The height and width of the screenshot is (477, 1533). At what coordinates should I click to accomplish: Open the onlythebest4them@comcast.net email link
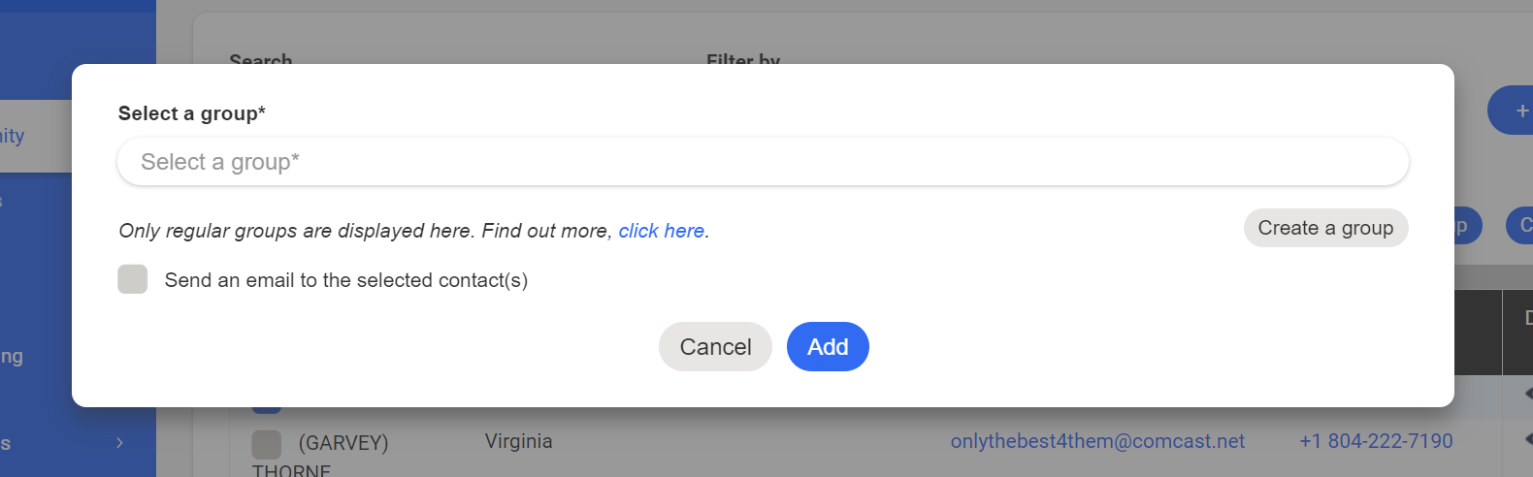point(1097,441)
